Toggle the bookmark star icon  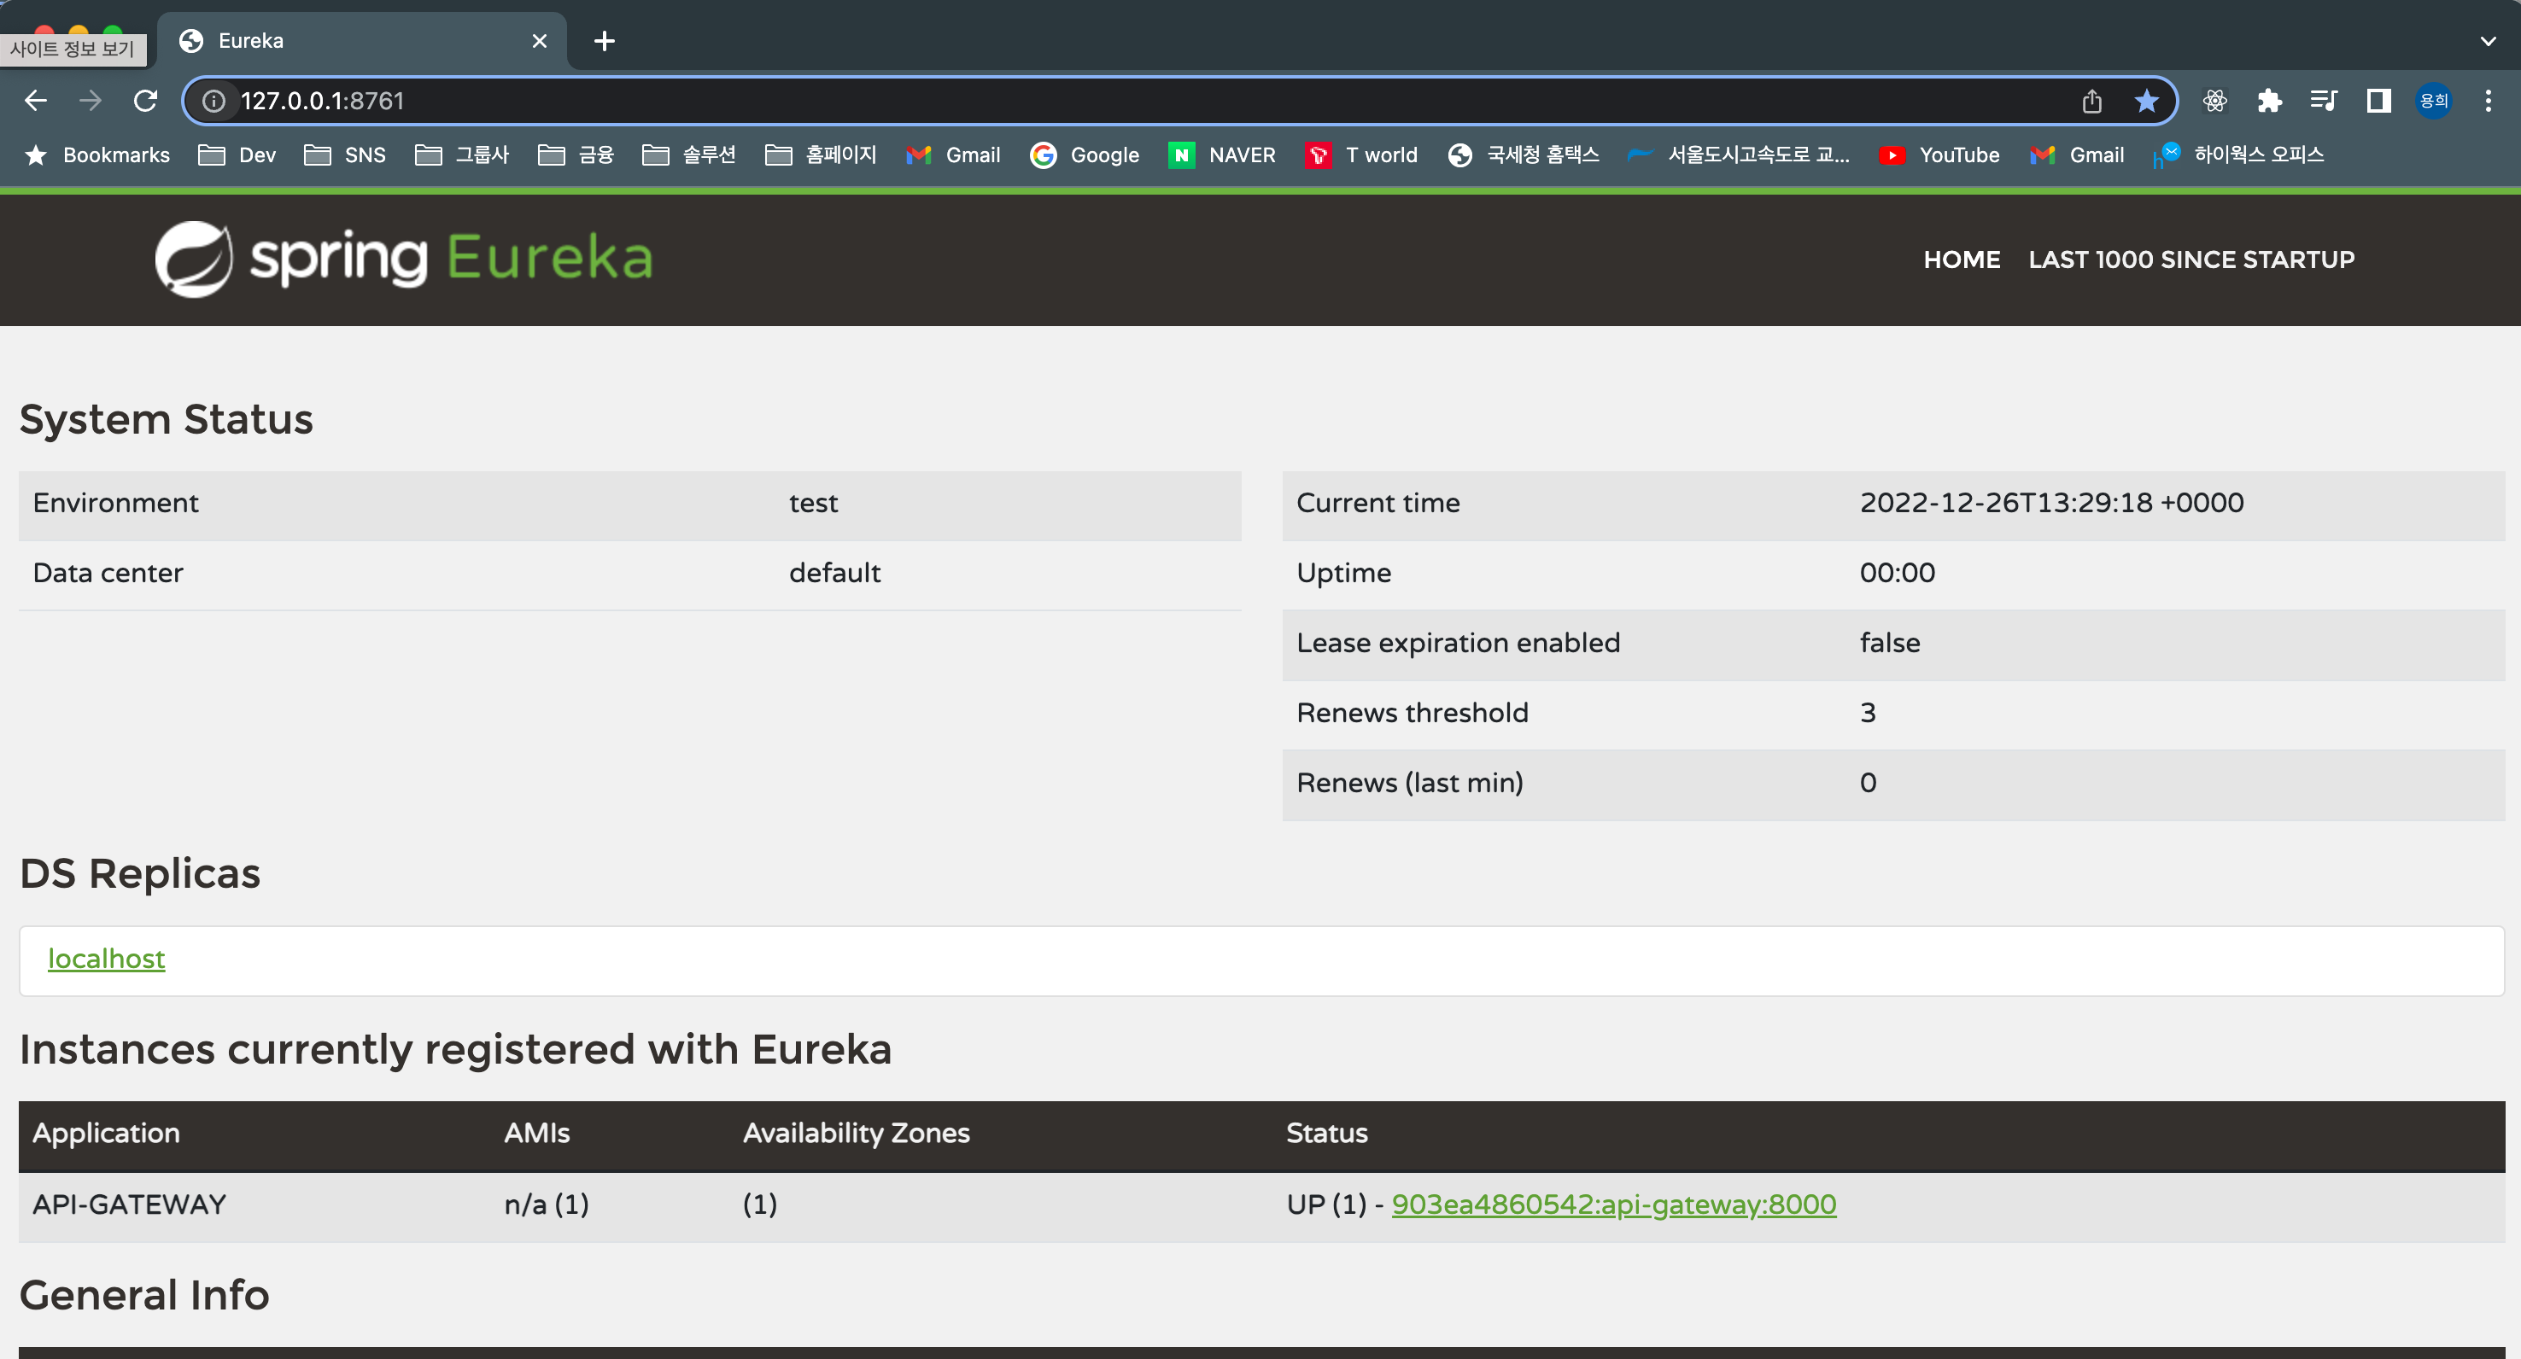tap(2146, 101)
